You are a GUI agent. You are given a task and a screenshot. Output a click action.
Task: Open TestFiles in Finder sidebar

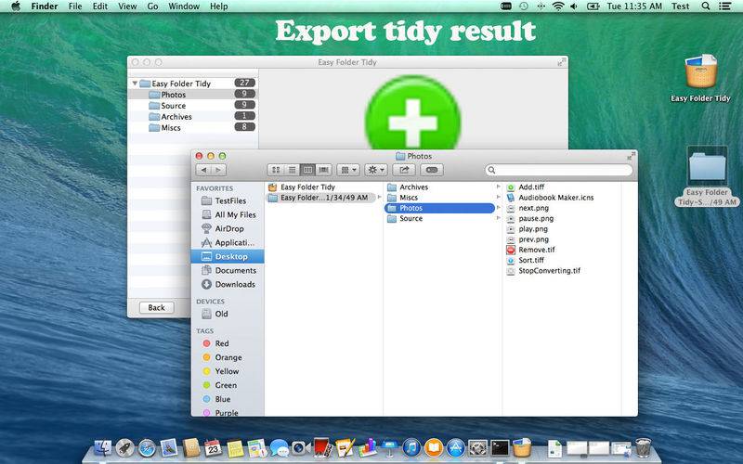(x=228, y=200)
